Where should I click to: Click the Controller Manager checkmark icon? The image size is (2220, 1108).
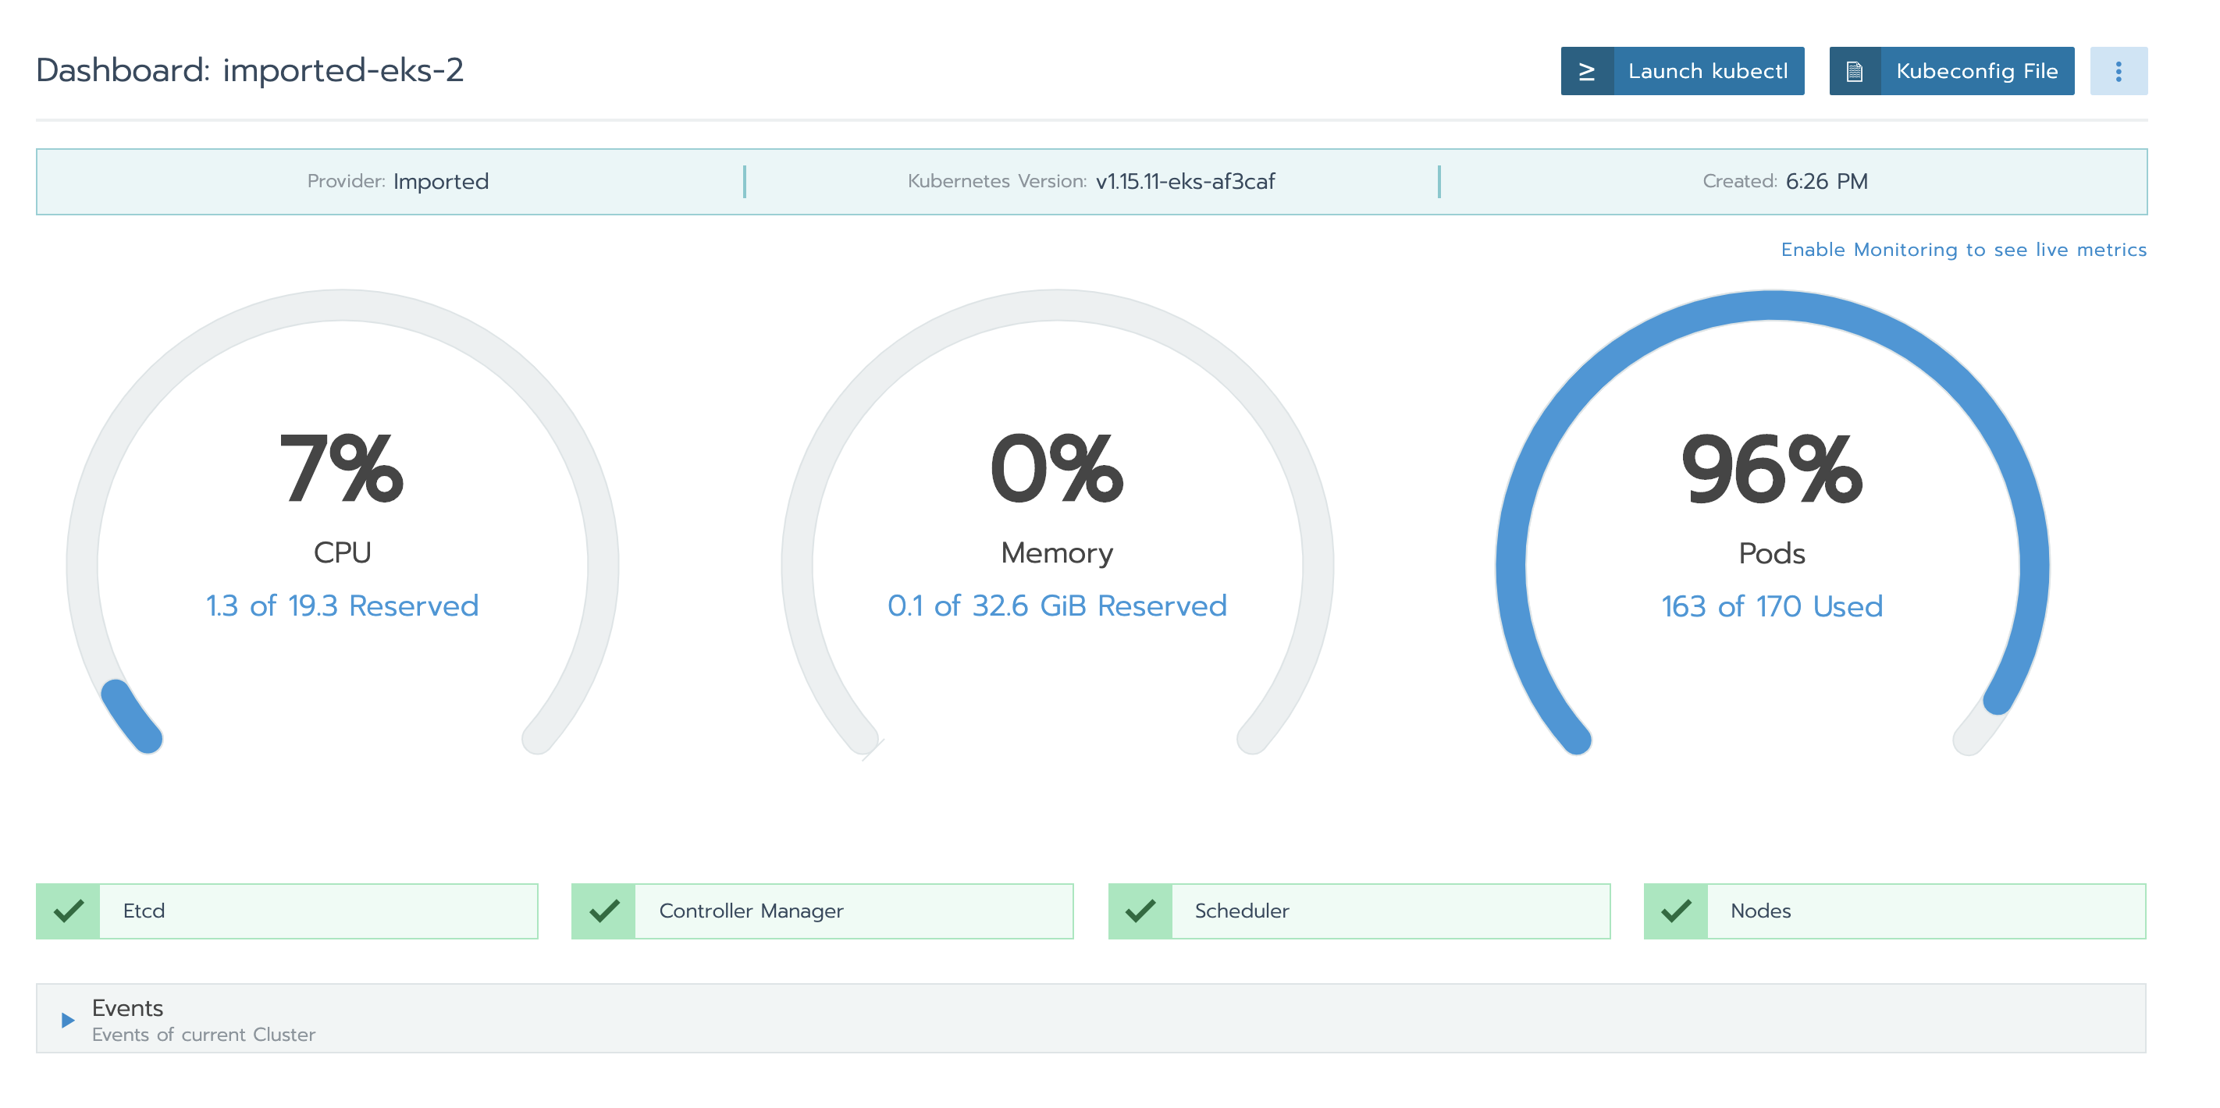click(603, 911)
